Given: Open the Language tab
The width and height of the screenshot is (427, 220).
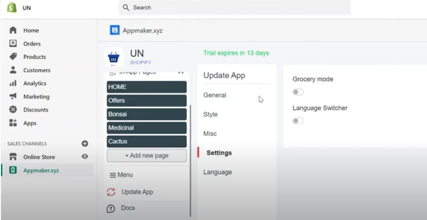Looking at the screenshot, I should pos(218,172).
